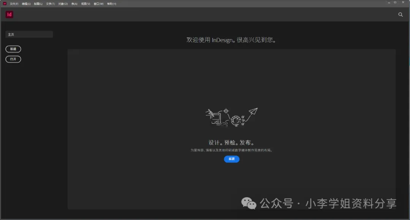The width and height of the screenshot is (410, 220).
Task: Click the blue 新建 button
Action: (x=232, y=159)
